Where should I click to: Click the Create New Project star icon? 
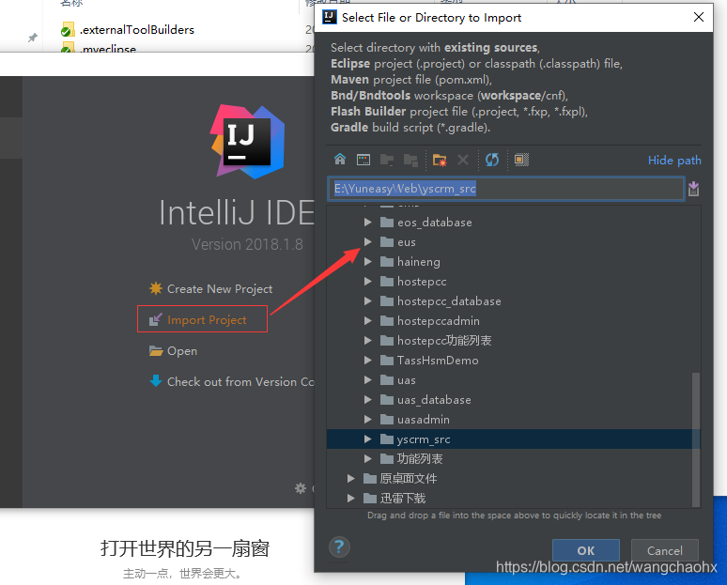click(155, 288)
